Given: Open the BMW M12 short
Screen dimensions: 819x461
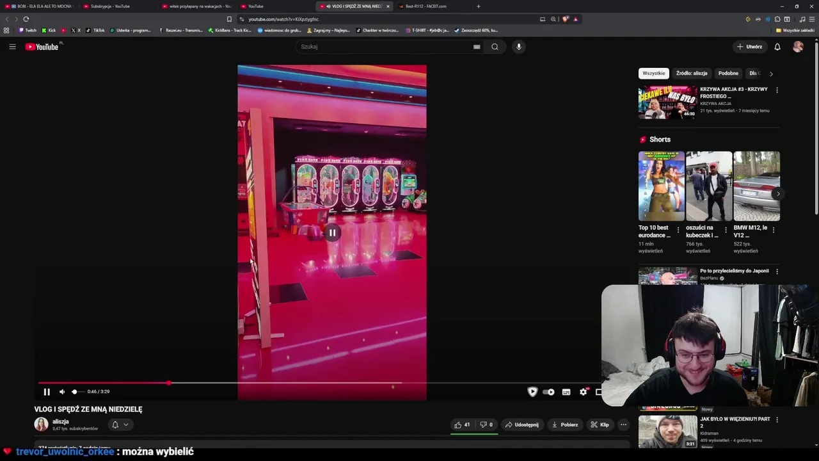Looking at the screenshot, I should [756, 186].
